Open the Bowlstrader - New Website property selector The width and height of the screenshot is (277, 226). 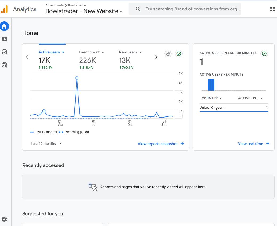point(84,11)
